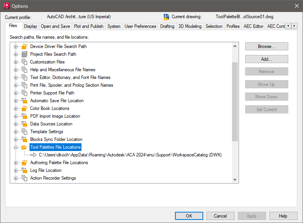Expand Project Files Search Path node

[x=16, y=54]
